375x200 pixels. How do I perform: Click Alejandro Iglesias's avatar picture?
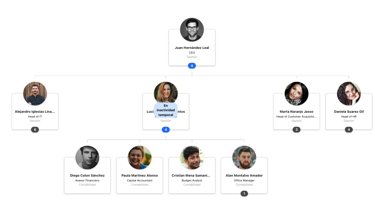(35, 94)
